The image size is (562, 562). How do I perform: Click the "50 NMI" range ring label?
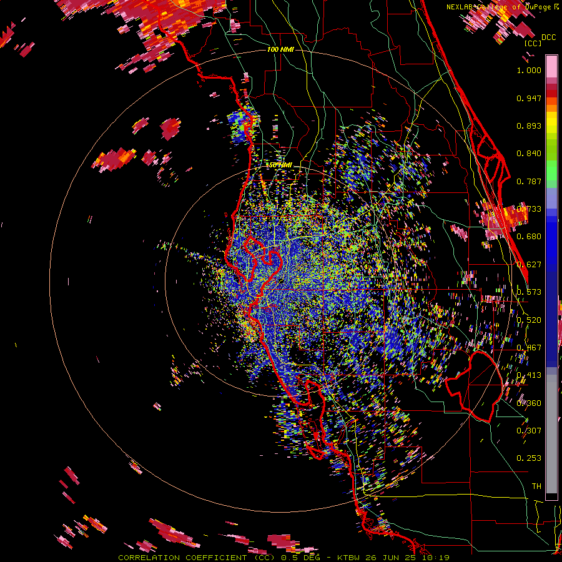(280, 165)
